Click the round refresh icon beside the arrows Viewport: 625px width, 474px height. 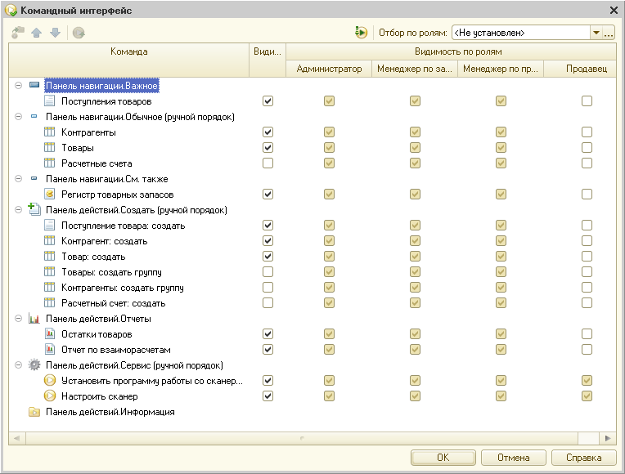click(x=79, y=33)
